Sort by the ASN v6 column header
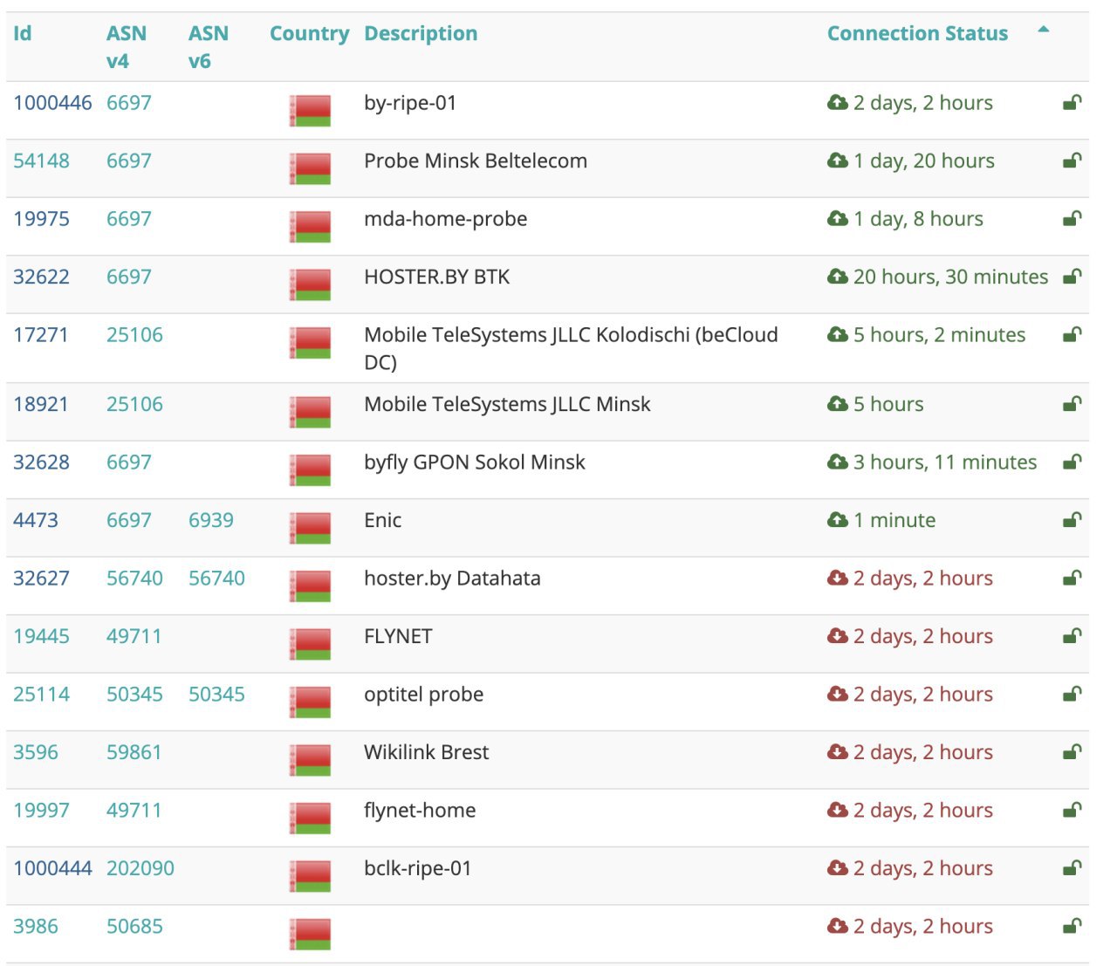Image resolution: width=1117 pixels, height=966 pixels. tap(209, 47)
